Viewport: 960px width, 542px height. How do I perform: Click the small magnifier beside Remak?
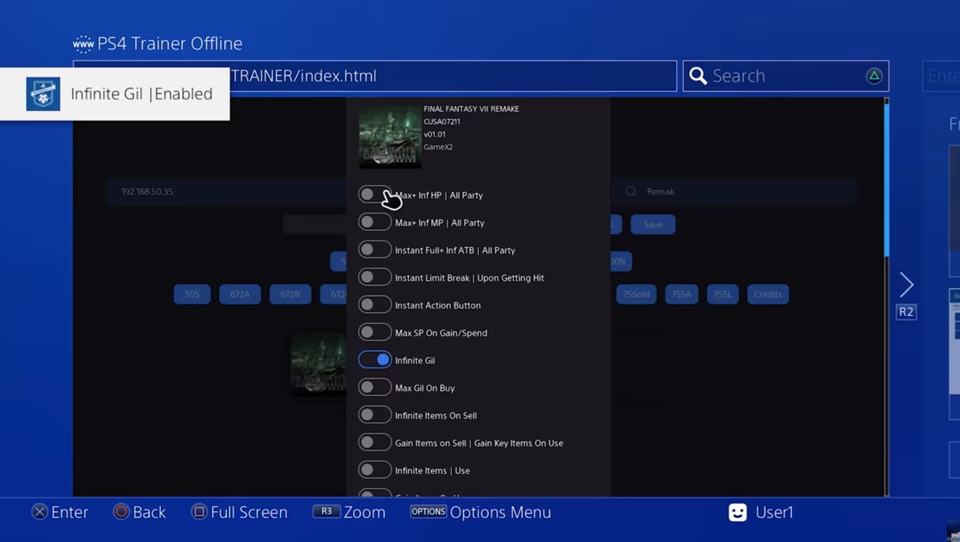pos(631,191)
